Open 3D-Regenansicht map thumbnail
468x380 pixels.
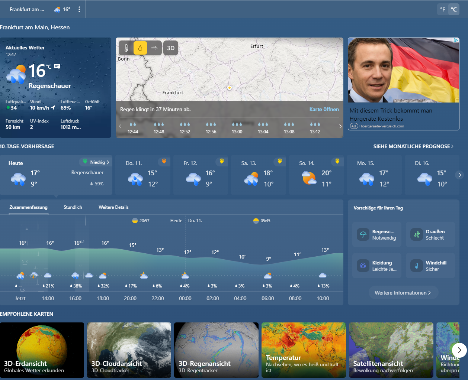click(x=217, y=350)
